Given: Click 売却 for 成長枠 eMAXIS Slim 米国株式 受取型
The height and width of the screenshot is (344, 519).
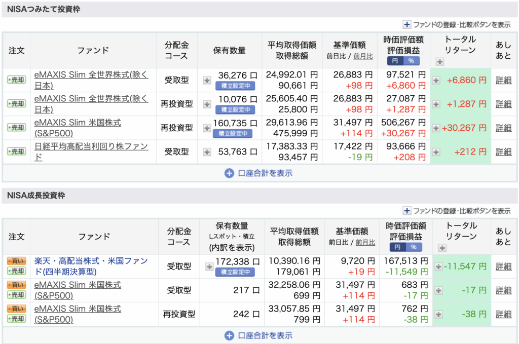Looking at the screenshot, I should point(17,295).
